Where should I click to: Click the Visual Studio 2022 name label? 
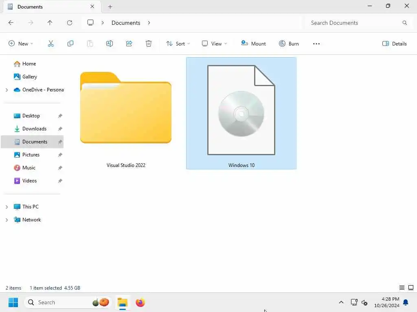(126, 165)
